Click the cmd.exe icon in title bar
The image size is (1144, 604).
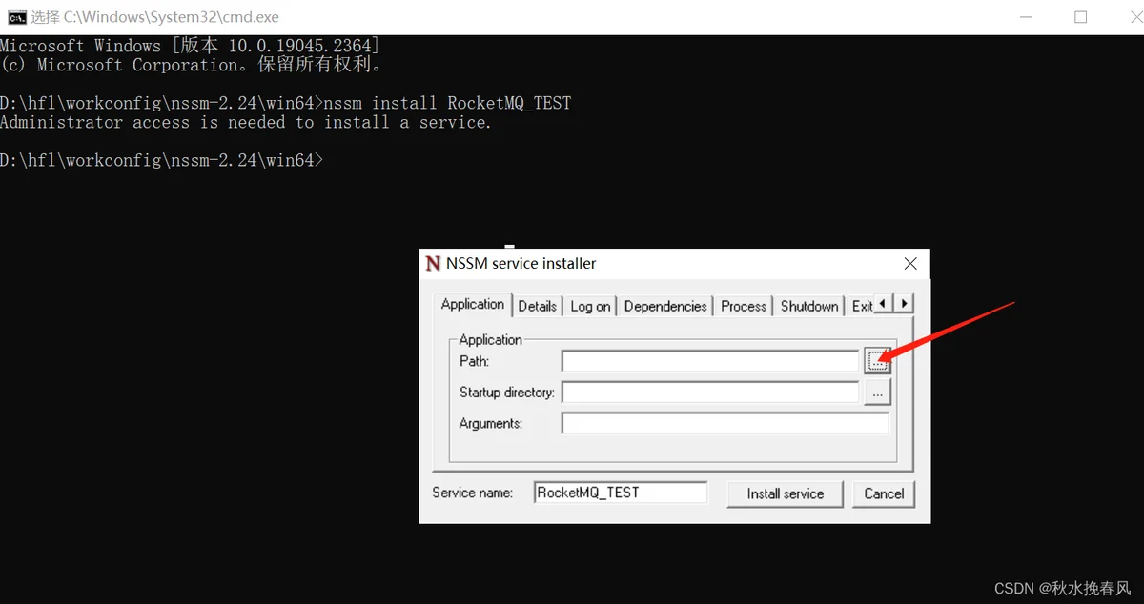(16, 16)
